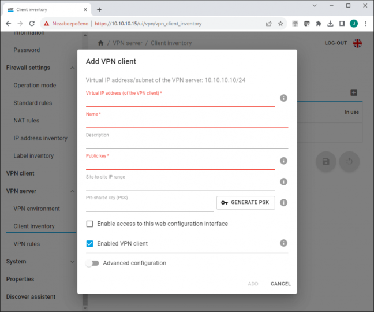The width and height of the screenshot is (374, 312).
Task: Click VPN server breadcrumb link
Action: (128, 43)
